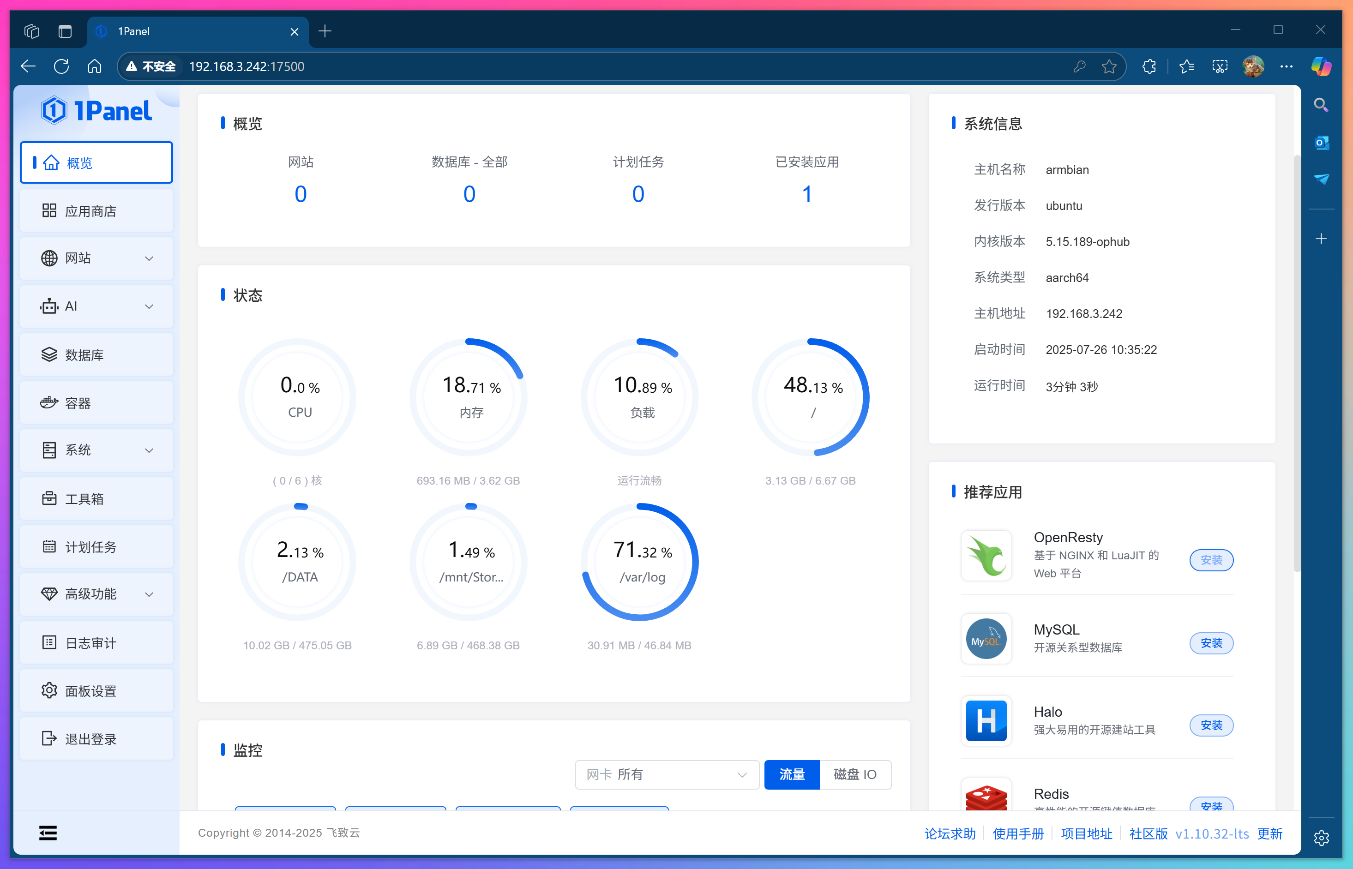Image resolution: width=1353 pixels, height=869 pixels.
Task: Click the sidebar collapse icon at bottom left
Action: (48, 833)
